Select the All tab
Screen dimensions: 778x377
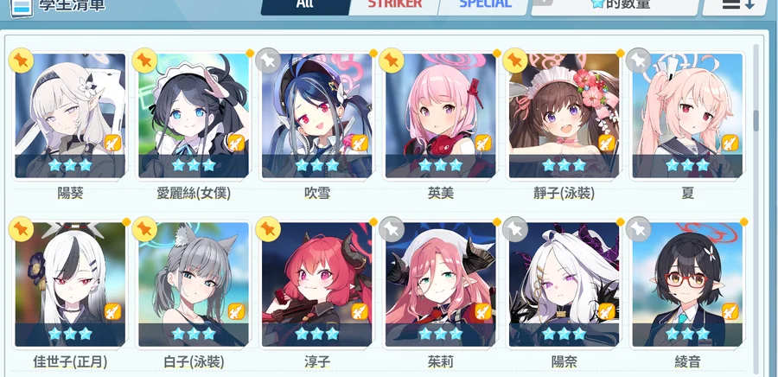tap(305, 5)
